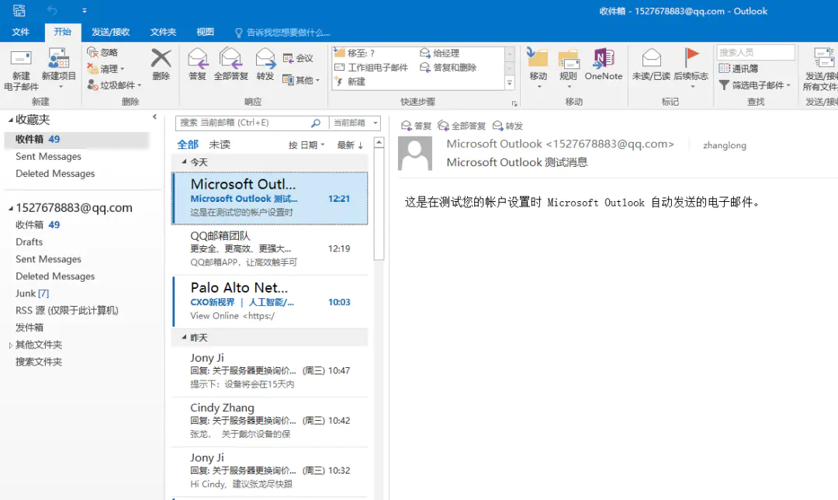
Task: Open the File (文件) tab
Action: point(21,32)
